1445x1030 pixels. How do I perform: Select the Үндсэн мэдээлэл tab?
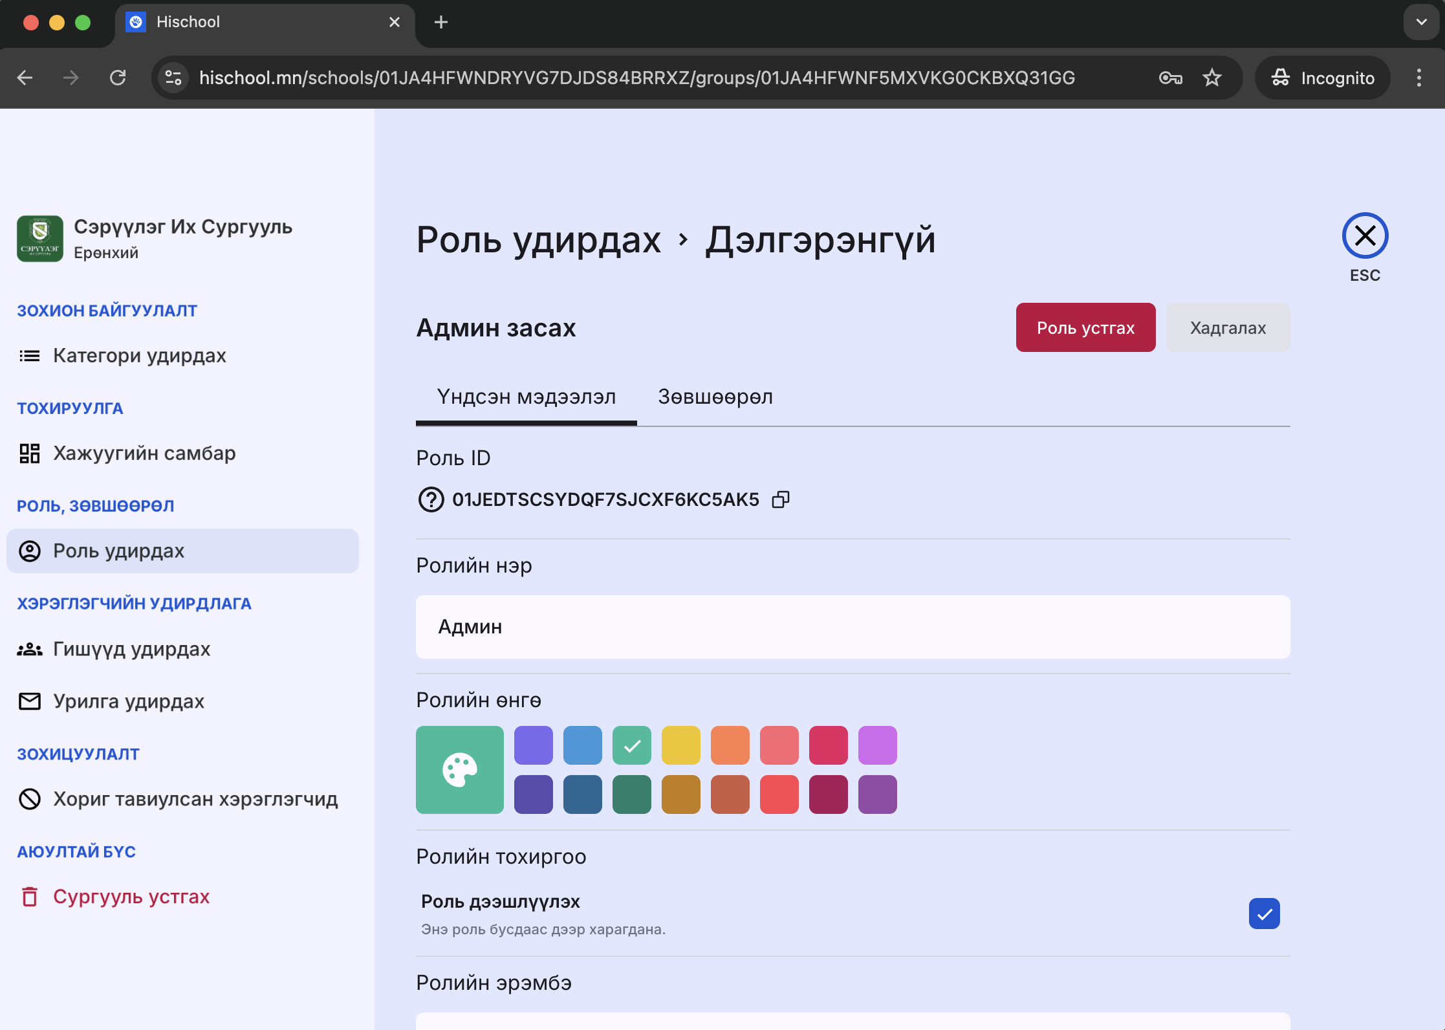pos(526,397)
